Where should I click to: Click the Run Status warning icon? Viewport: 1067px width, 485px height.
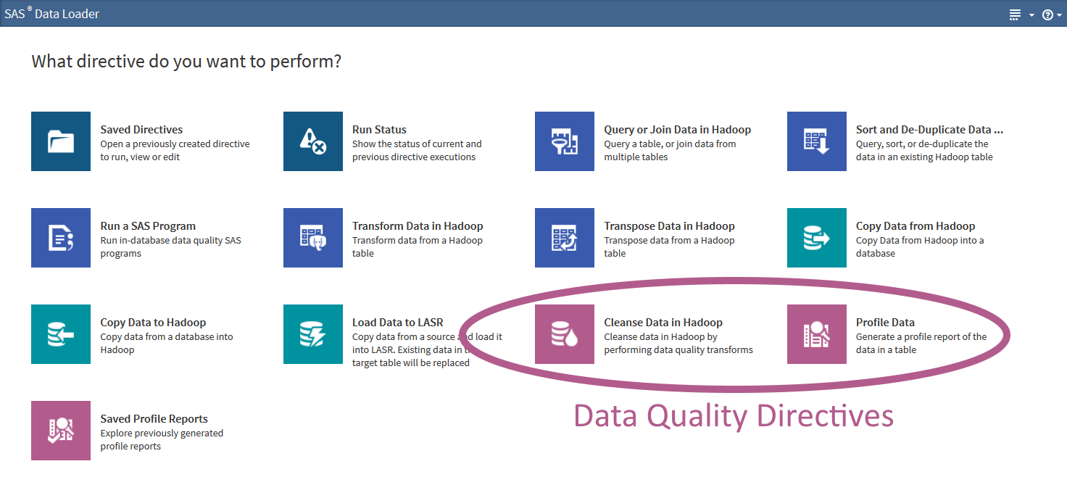[312, 141]
